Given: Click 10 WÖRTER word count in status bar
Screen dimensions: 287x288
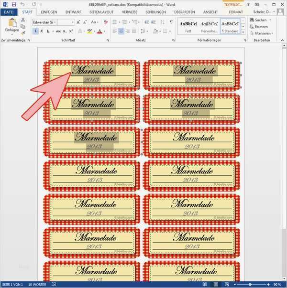Looking at the screenshot, I should [x=37, y=285].
